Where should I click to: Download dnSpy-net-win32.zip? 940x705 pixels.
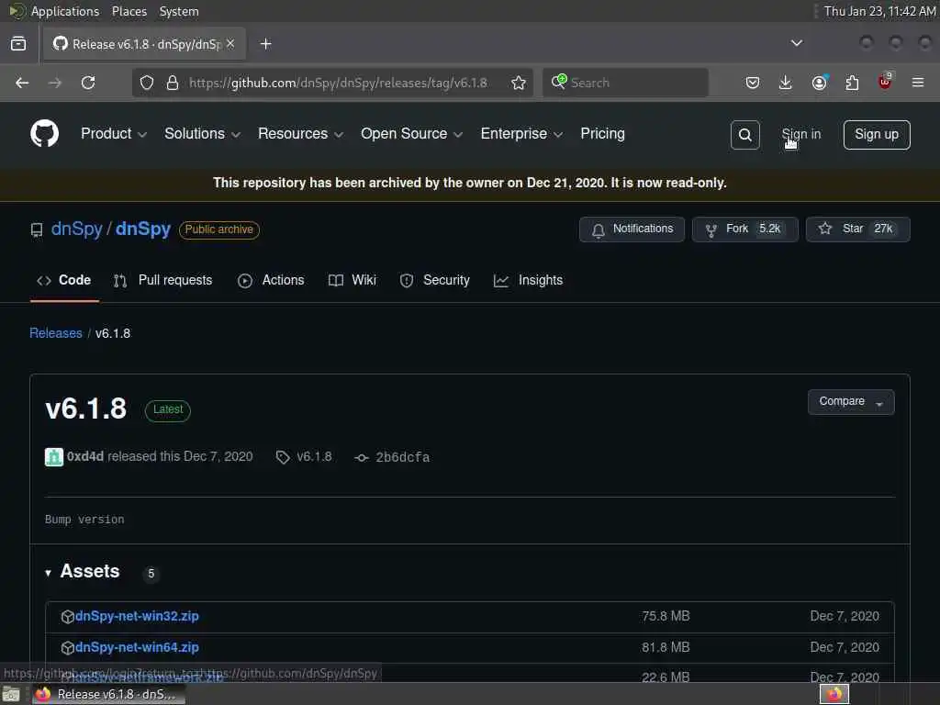(138, 616)
